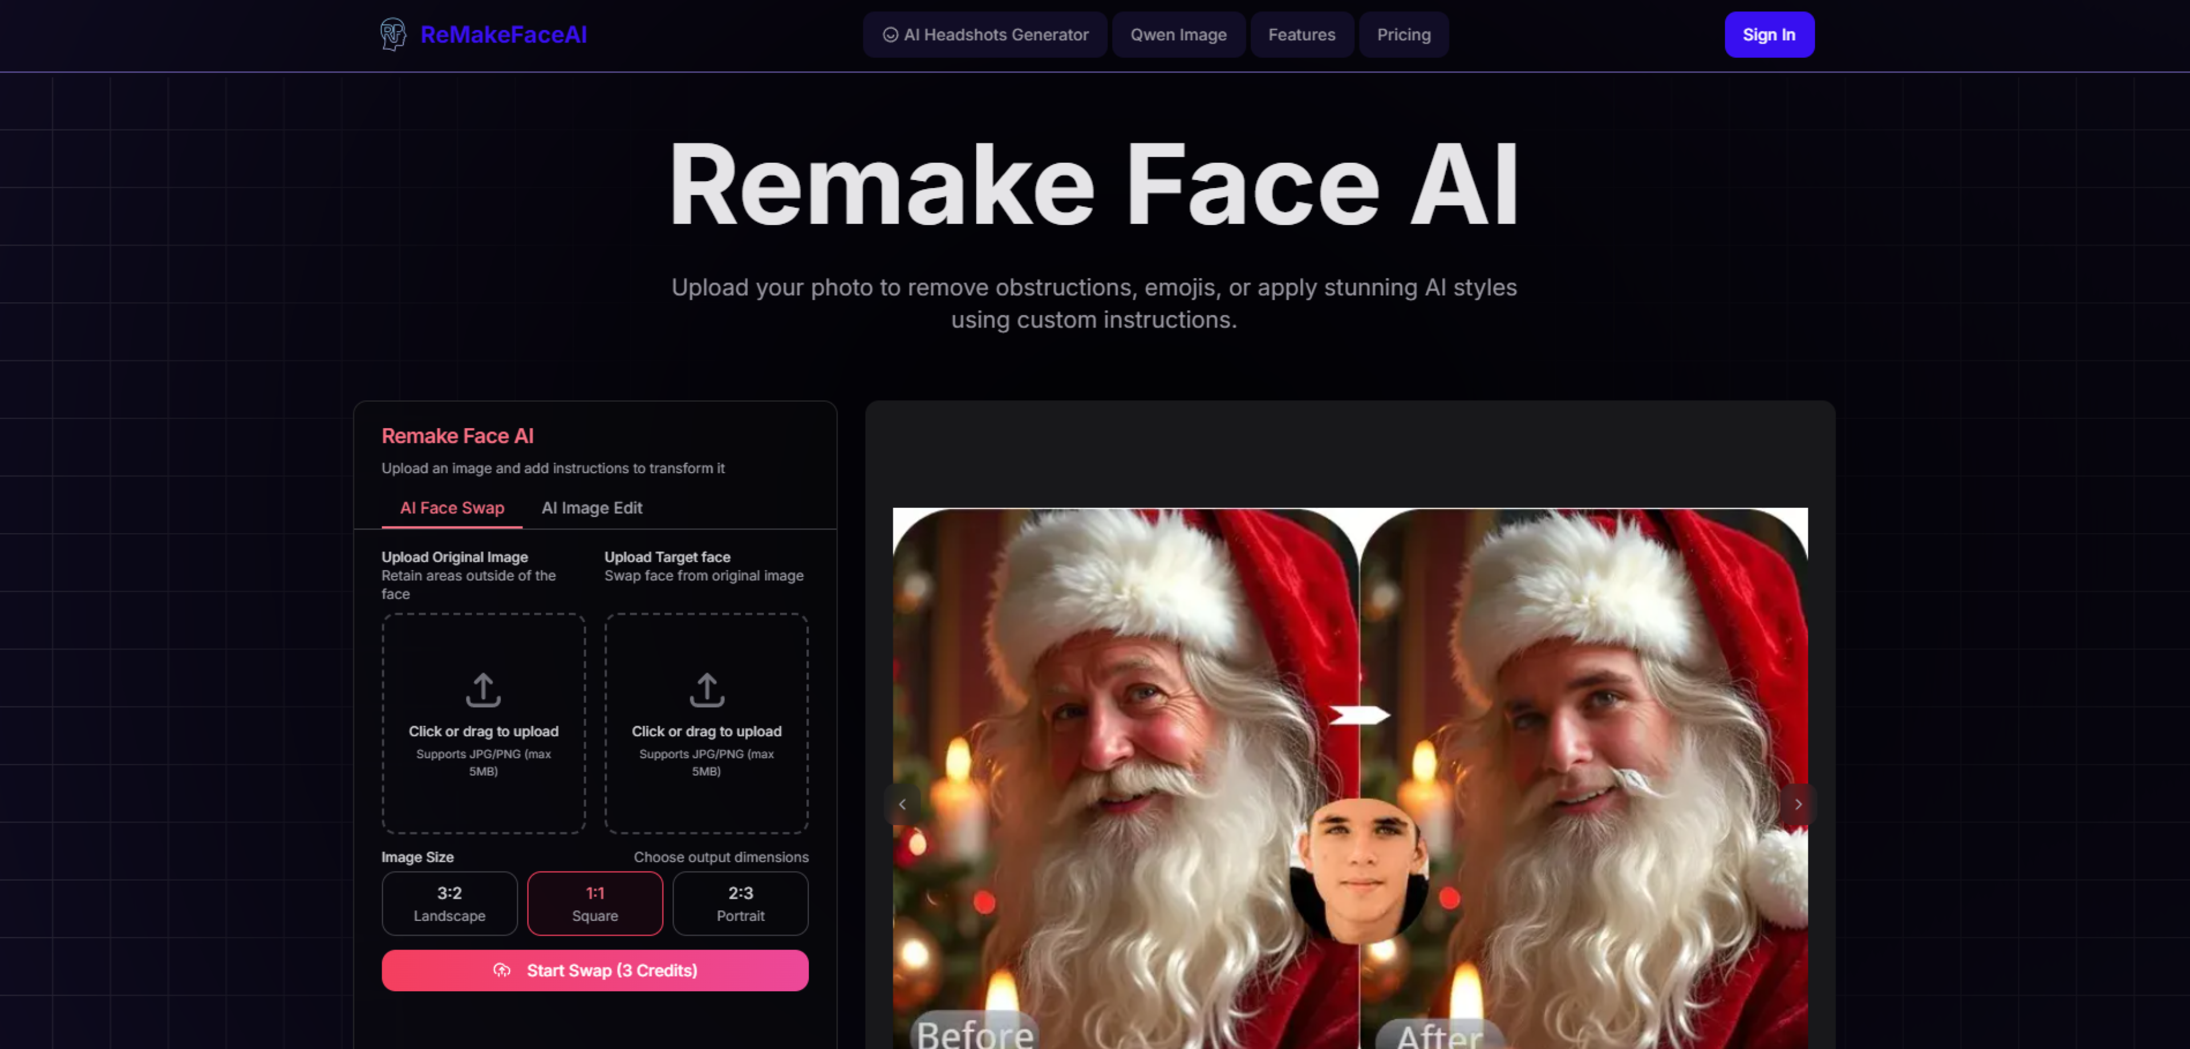Click upload arrow icon for Original Image
2190x1049 pixels.
point(483,690)
